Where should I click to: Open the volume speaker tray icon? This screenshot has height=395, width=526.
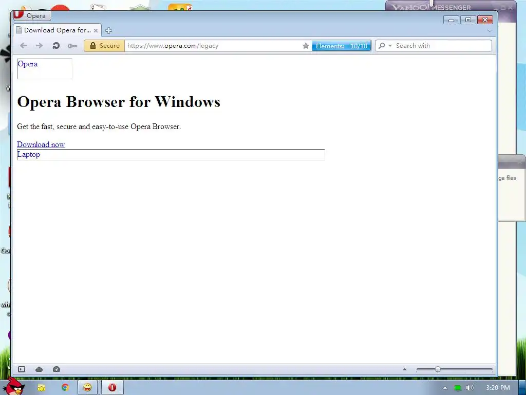(x=469, y=388)
